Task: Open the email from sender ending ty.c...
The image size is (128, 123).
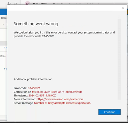Action: 3,56
